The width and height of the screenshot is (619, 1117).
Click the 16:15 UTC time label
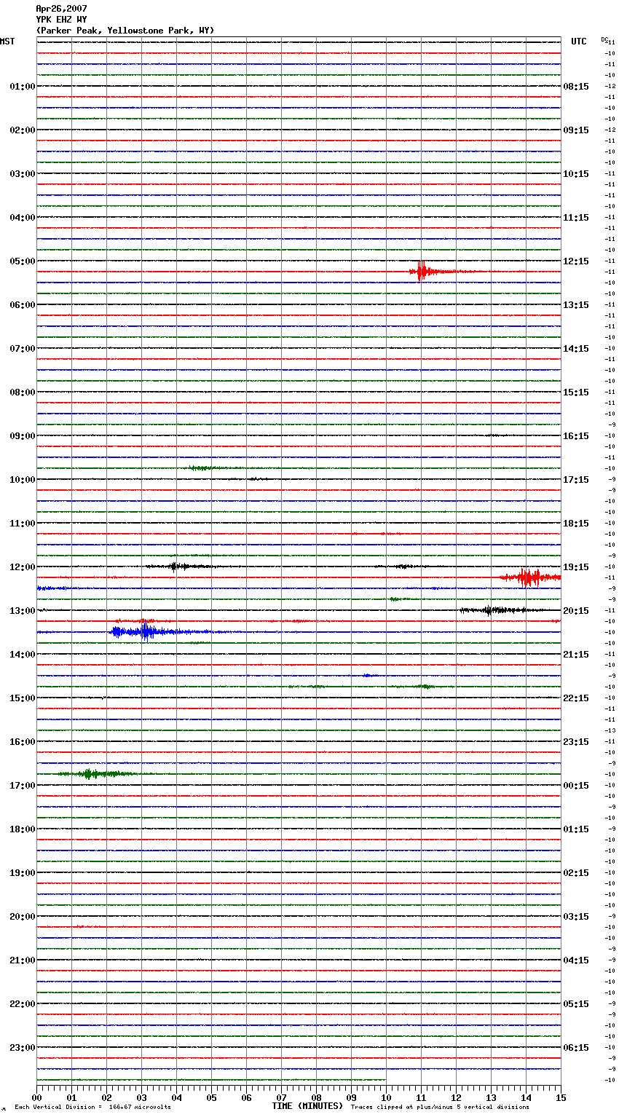point(576,436)
